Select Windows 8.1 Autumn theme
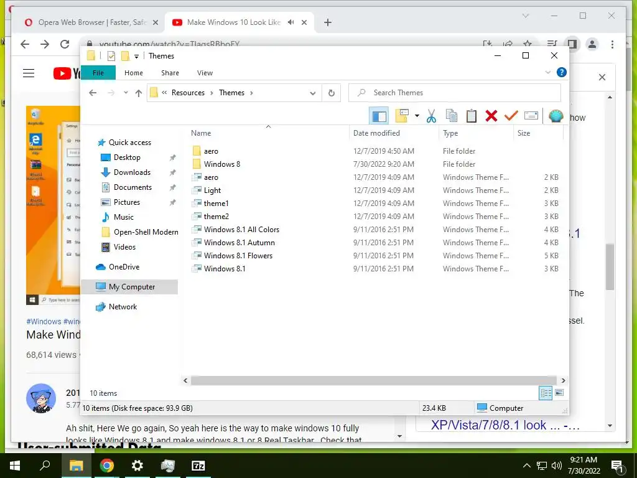Viewport: 637px width, 478px height. click(239, 242)
